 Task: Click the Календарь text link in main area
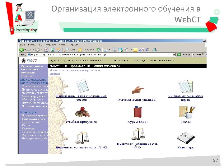[x=185, y=147]
